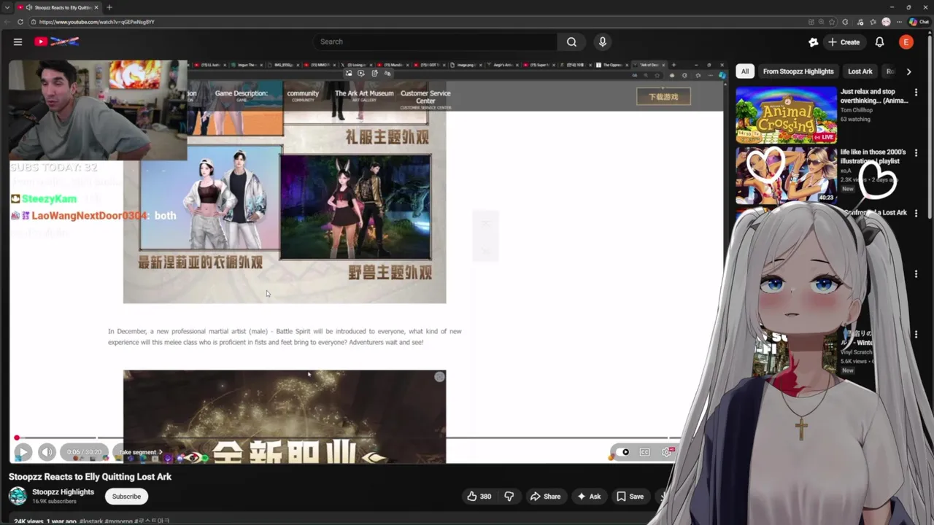Share the video
Image resolution: width=934 pixels, height=525 pixels.
pos(545,497)
